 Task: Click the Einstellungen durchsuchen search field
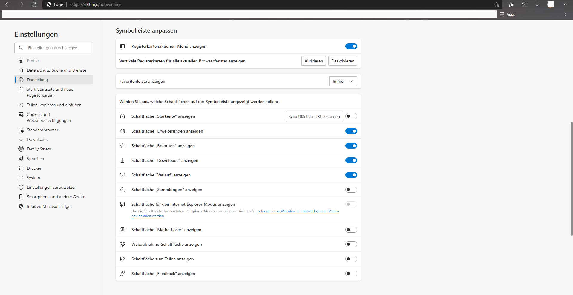[54, 48]
